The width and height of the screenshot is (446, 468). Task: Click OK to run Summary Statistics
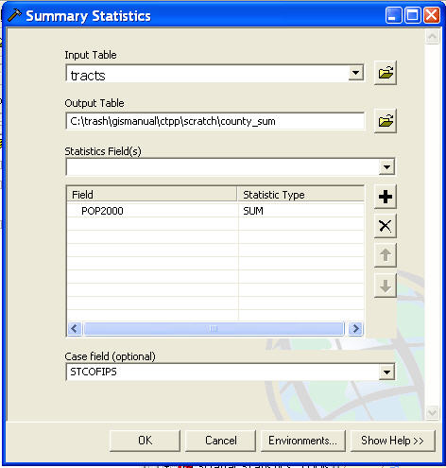coord(145,441)
